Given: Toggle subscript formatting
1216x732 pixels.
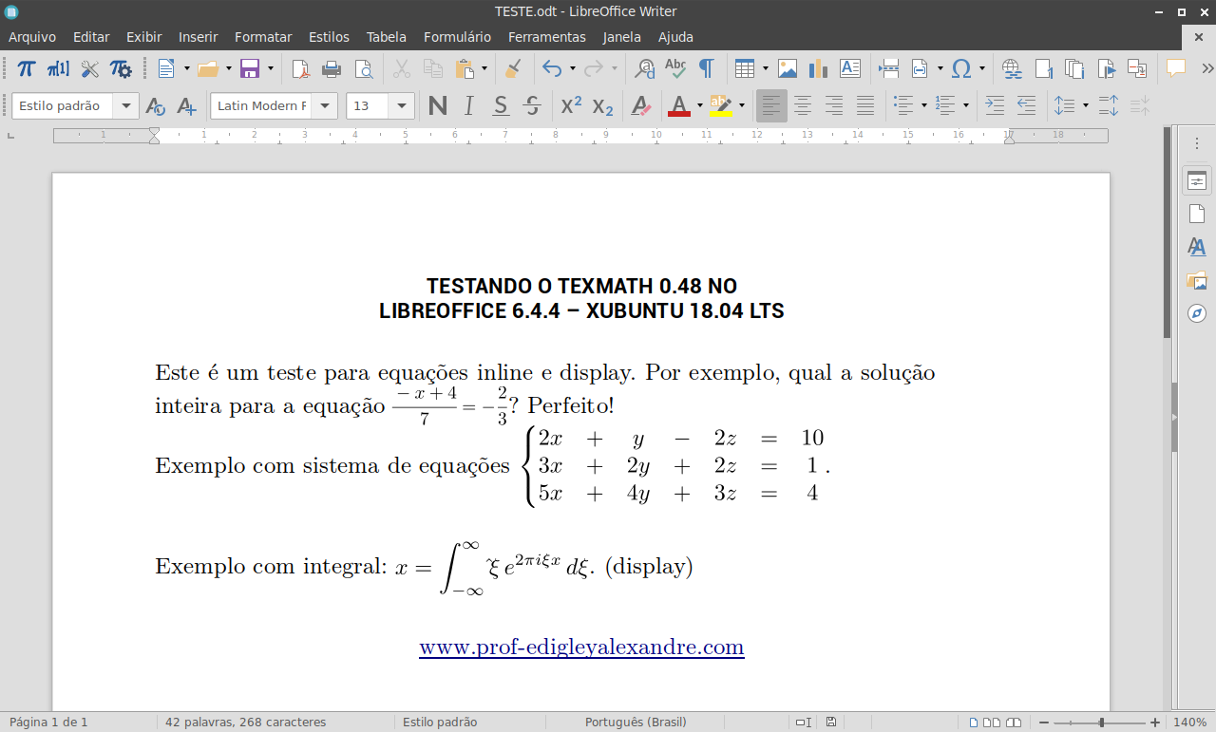Looking at the screenshot, I should (x=603, y=105).
